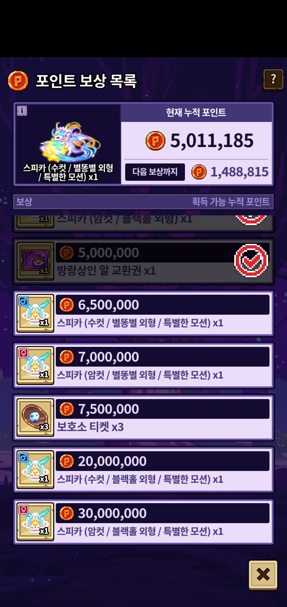The height and width of the screenshot is (607, 287).
Task: Tap the shelter ticket x3 item icon
Action: coord(35,418)
